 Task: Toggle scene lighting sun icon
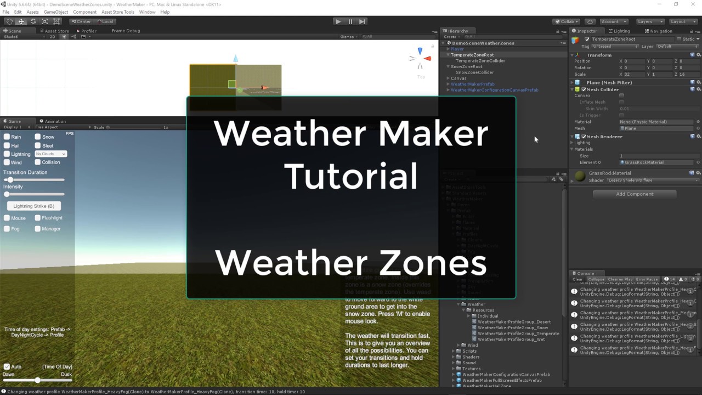tap(64, 37)
